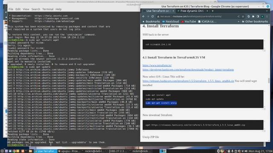Launch Chrome from the taskbar launcher
The image size is (273, 153).
click(x=14, y=151)
